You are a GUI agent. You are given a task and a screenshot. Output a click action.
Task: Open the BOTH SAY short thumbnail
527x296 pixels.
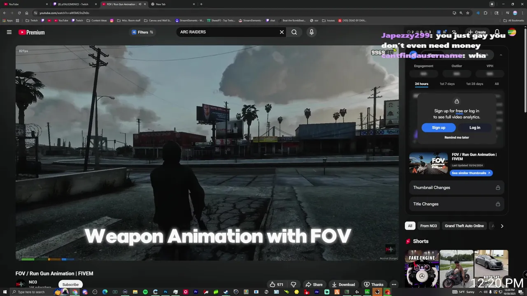(x=491, y=269)
